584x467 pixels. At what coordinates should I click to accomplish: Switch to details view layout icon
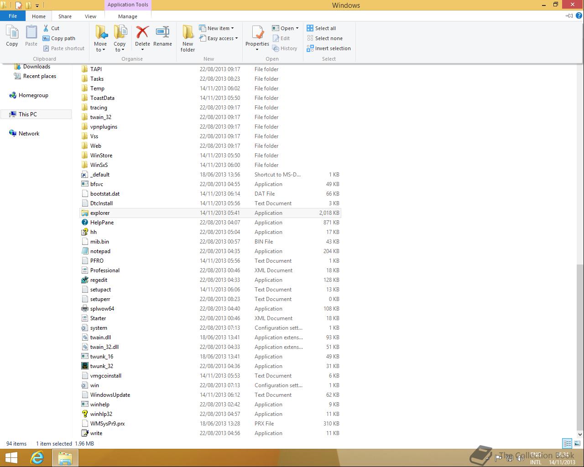[x=567, y=443]
